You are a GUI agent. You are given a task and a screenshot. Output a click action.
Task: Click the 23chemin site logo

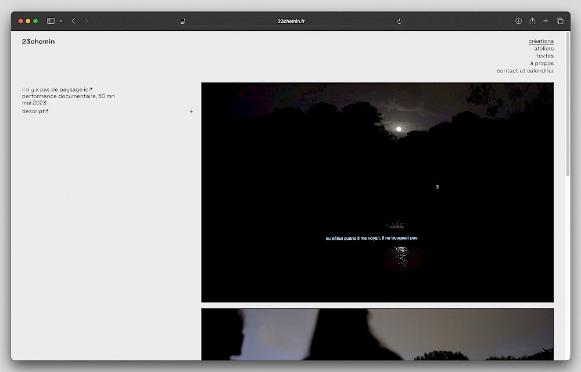pos(38,42)
